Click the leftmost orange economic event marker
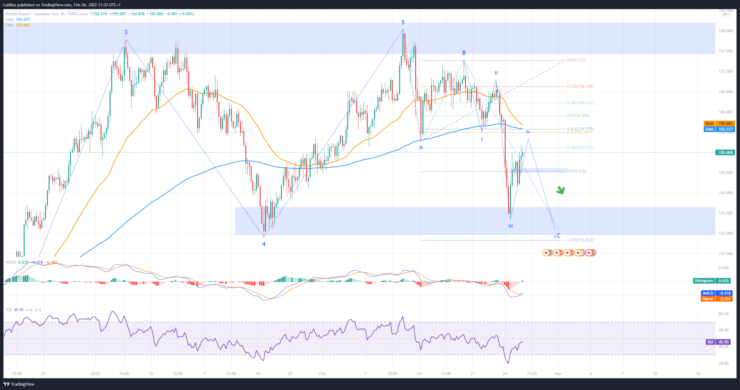 [x=546, y=253]
